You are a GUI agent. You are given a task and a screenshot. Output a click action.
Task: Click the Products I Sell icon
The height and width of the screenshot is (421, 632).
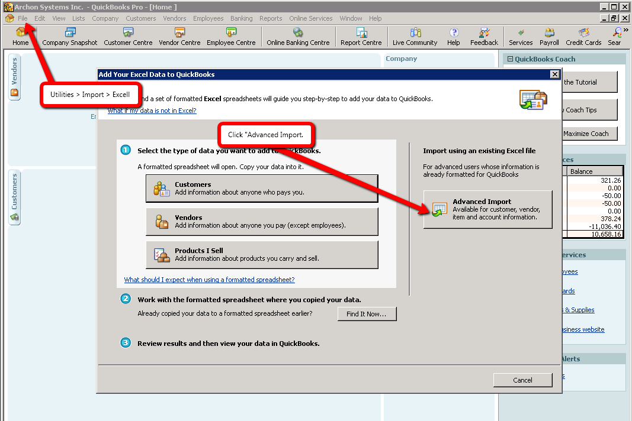pos(162,255)
